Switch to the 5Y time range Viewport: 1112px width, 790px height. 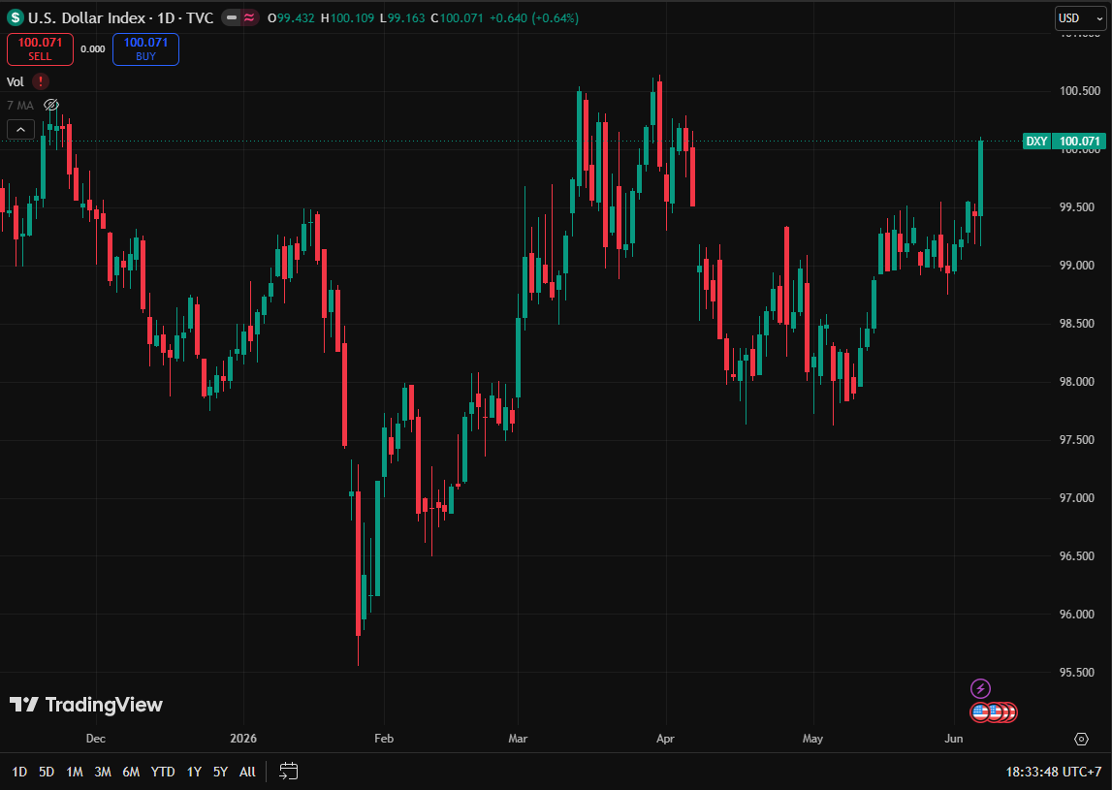[x=220, y=772]
